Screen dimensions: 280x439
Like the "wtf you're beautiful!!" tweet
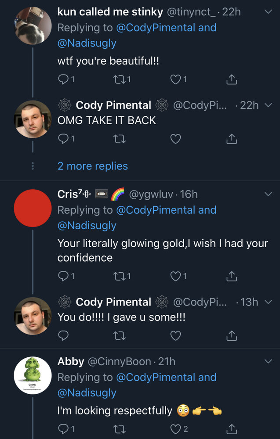tap(176, 80)
